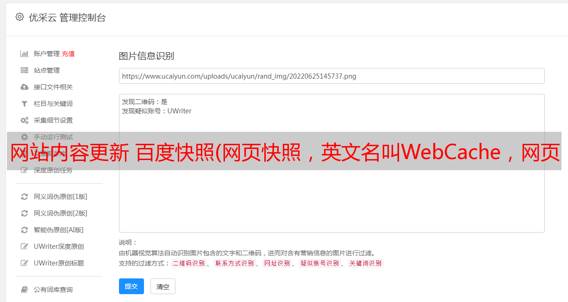The height and width of the screenshot is (302, 568).
Task: Open 账户管理 bar chart icon
Action: coord(25,54)
